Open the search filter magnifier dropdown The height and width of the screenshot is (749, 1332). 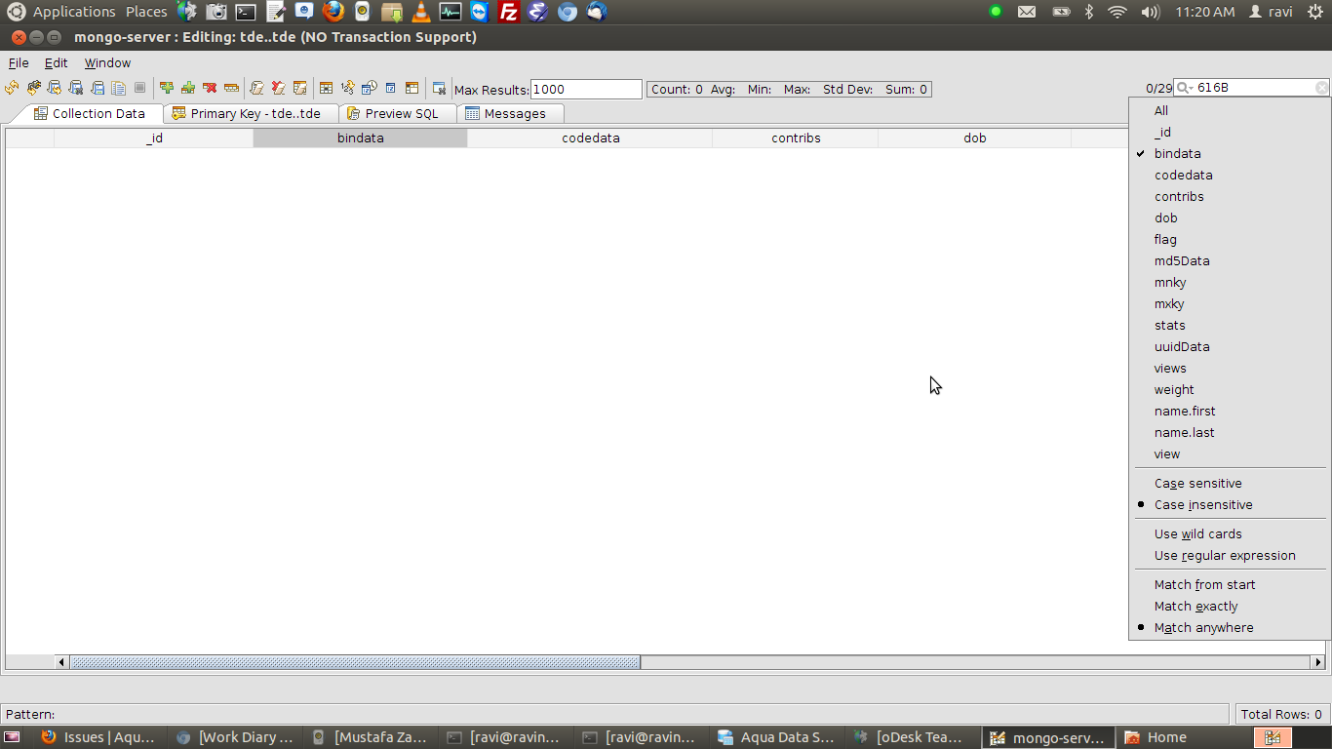pyautogui.click(x=1186, y=88)
